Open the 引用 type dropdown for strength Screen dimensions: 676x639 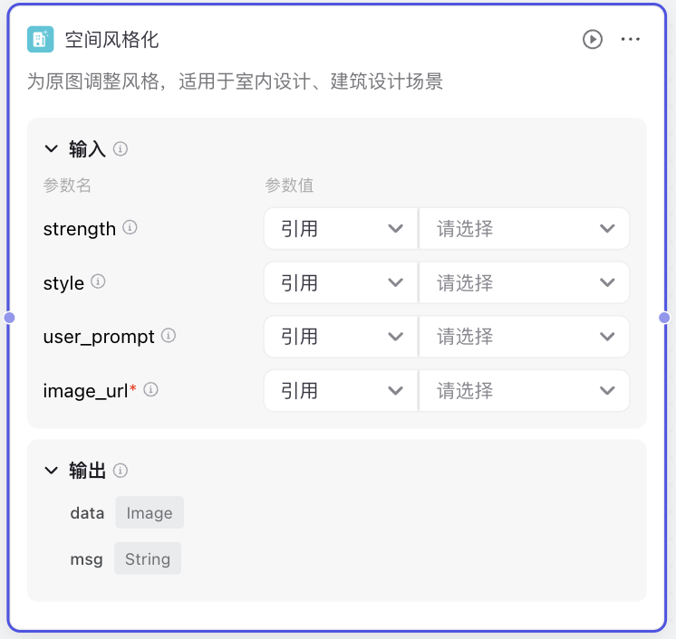click(341, 229)
